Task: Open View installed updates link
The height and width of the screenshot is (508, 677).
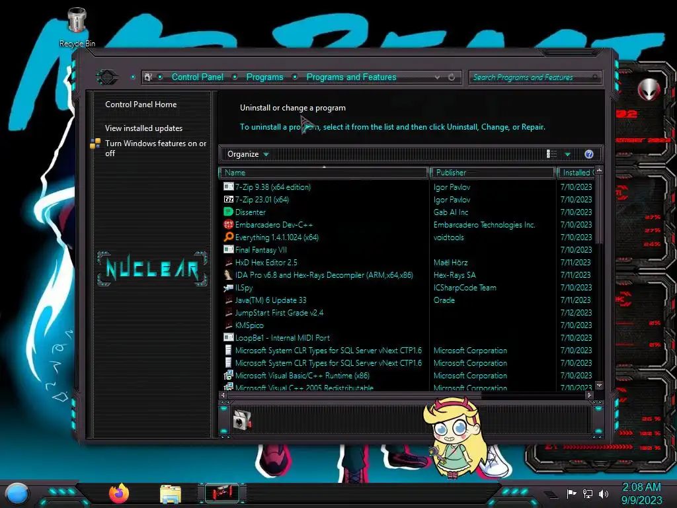Action: [x=143, y=128]
